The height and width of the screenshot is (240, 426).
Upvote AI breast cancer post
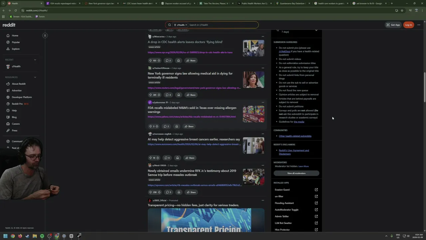(150, 158)
